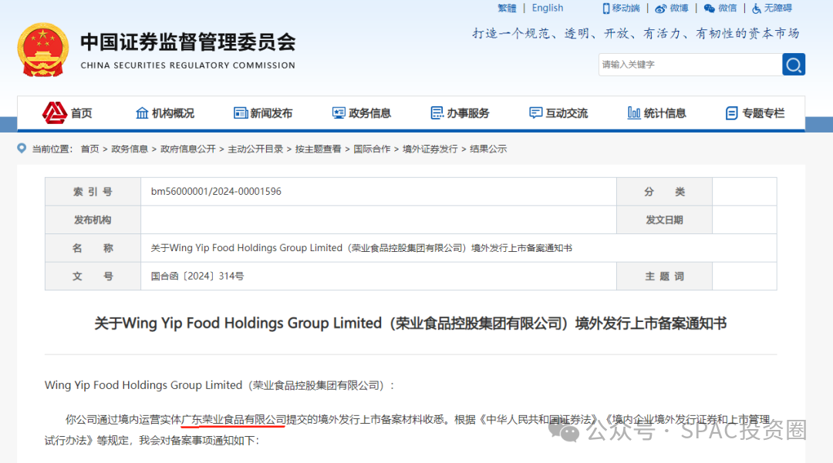The width and height of the screenshot is (833, 463).
Task: Click the 主题词 label cell
Action: [x=664, y=277]
